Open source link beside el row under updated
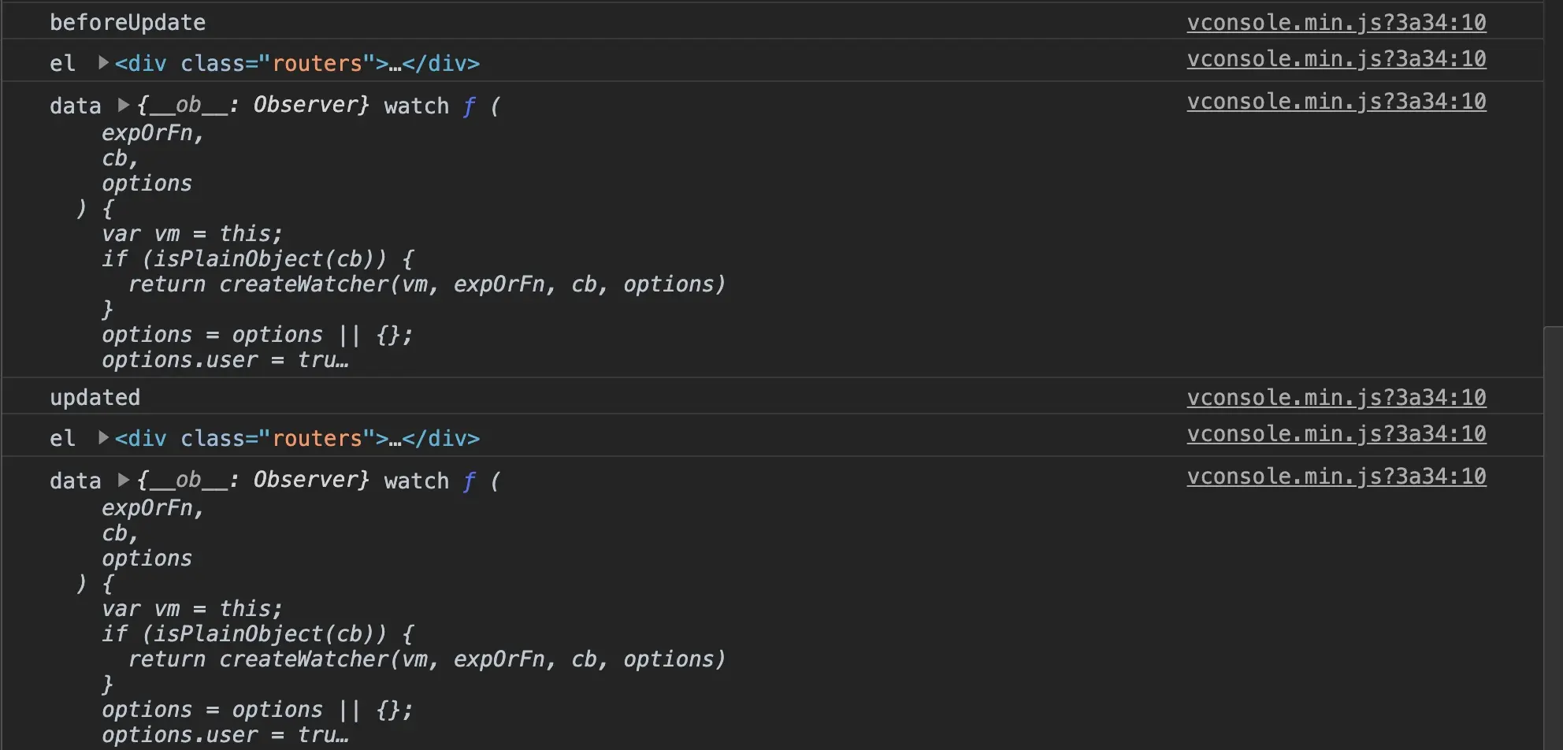The image size is (1563, 750). (x=1336, y=434)
